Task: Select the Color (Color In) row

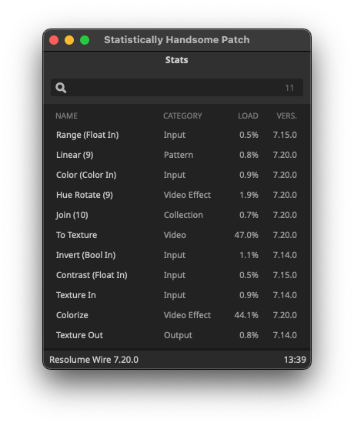Action: pos(177,175)
